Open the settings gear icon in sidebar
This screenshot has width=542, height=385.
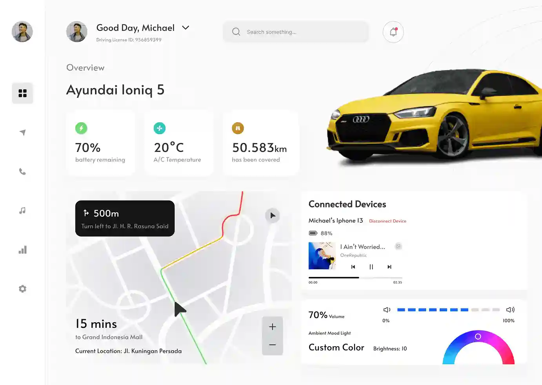click(22, 289)
